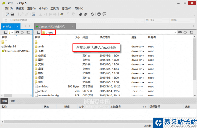Open the 查看(V) menu

pos(32,8)
